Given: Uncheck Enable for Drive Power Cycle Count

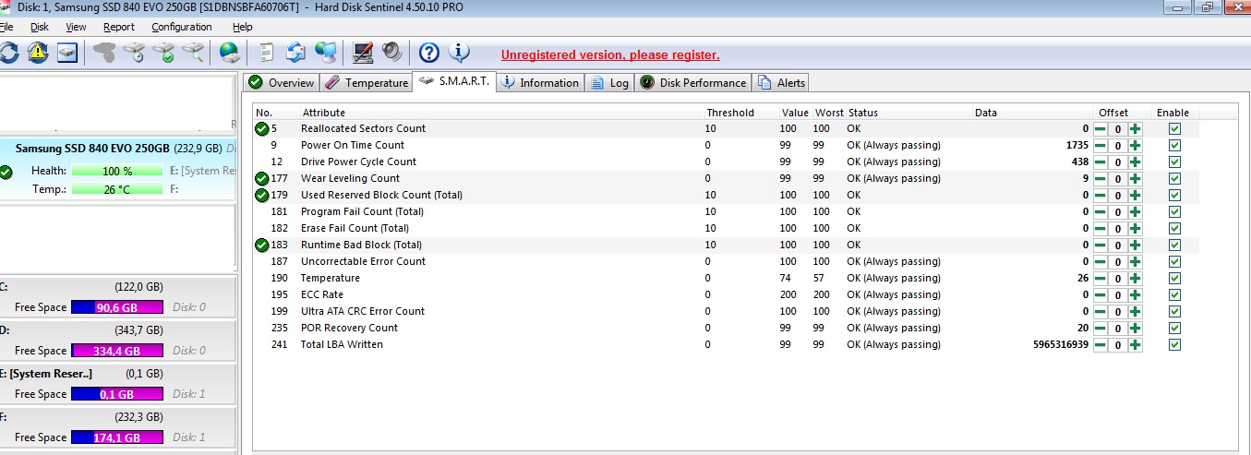Looking at the screenshot, I should (1174, 162).
